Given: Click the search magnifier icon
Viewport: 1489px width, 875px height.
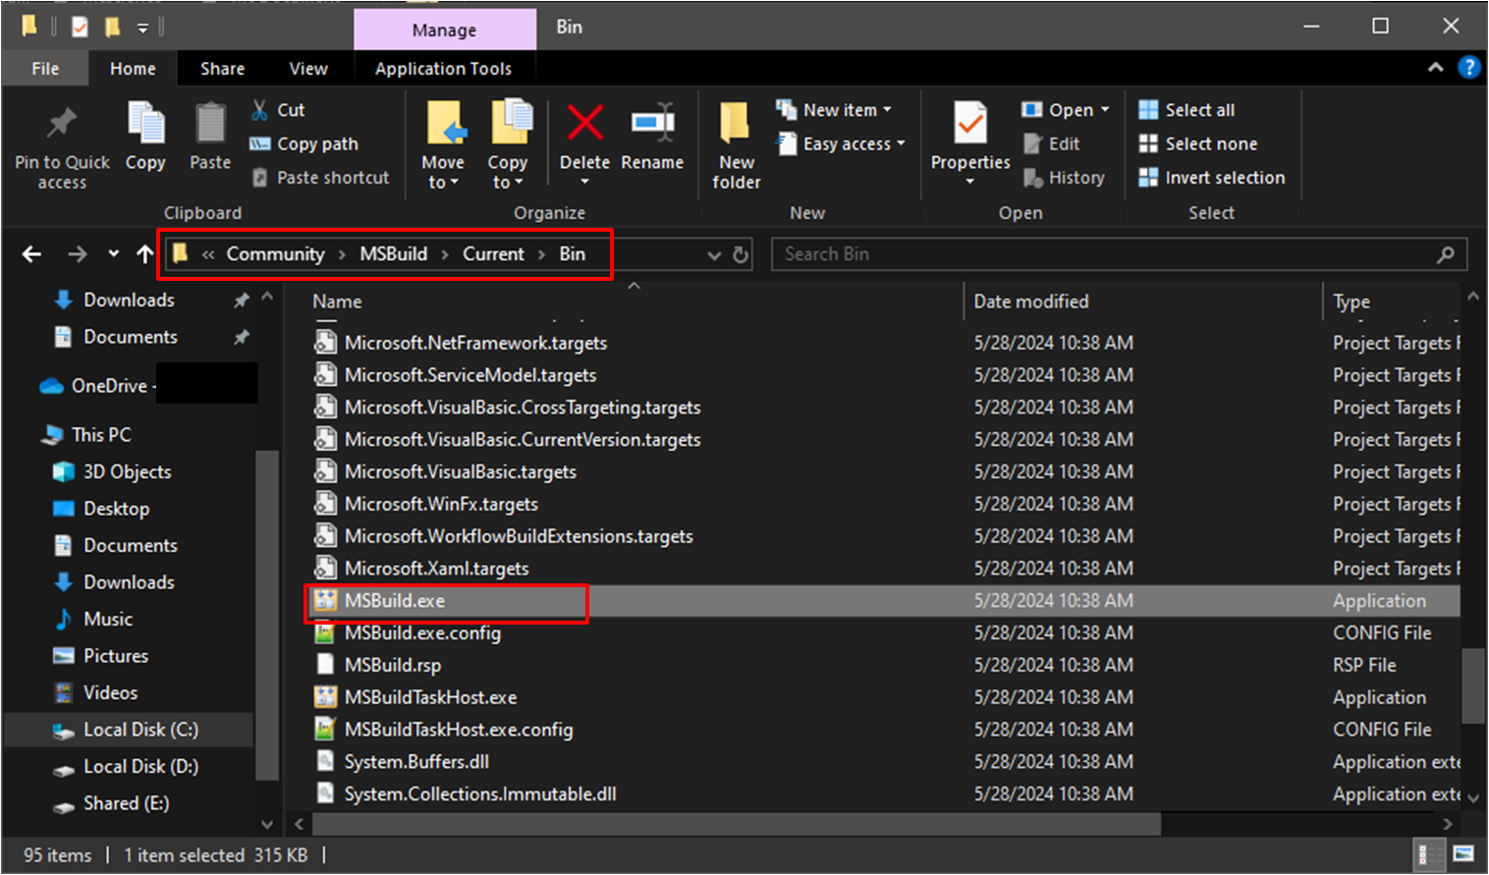Looking at the screenshot, I should coord(1446,254).
